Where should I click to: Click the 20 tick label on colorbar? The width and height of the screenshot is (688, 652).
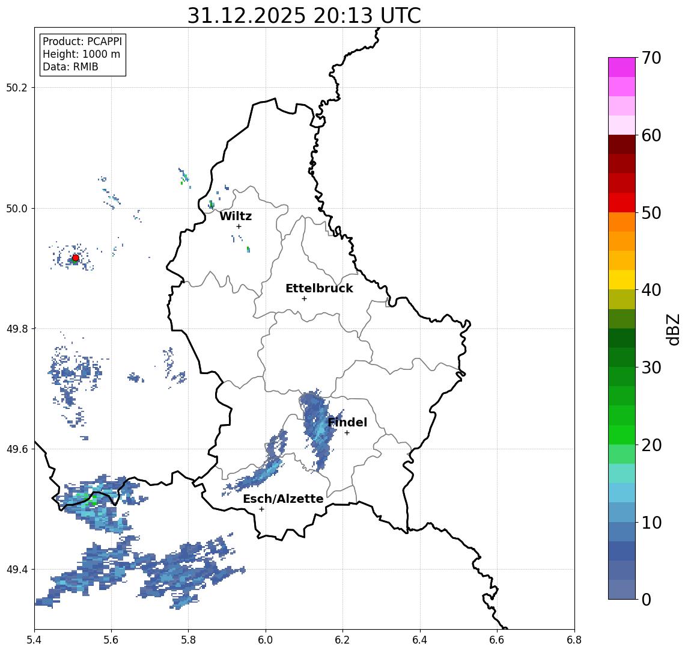[x=651, y=445]
